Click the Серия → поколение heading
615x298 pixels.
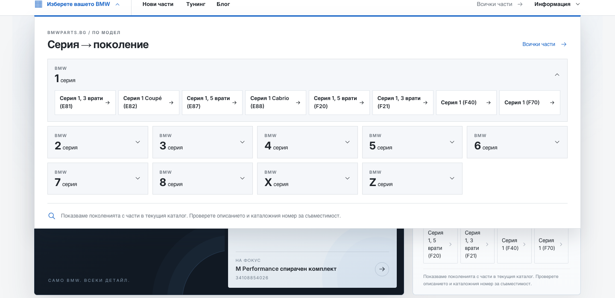pos(98,45)
